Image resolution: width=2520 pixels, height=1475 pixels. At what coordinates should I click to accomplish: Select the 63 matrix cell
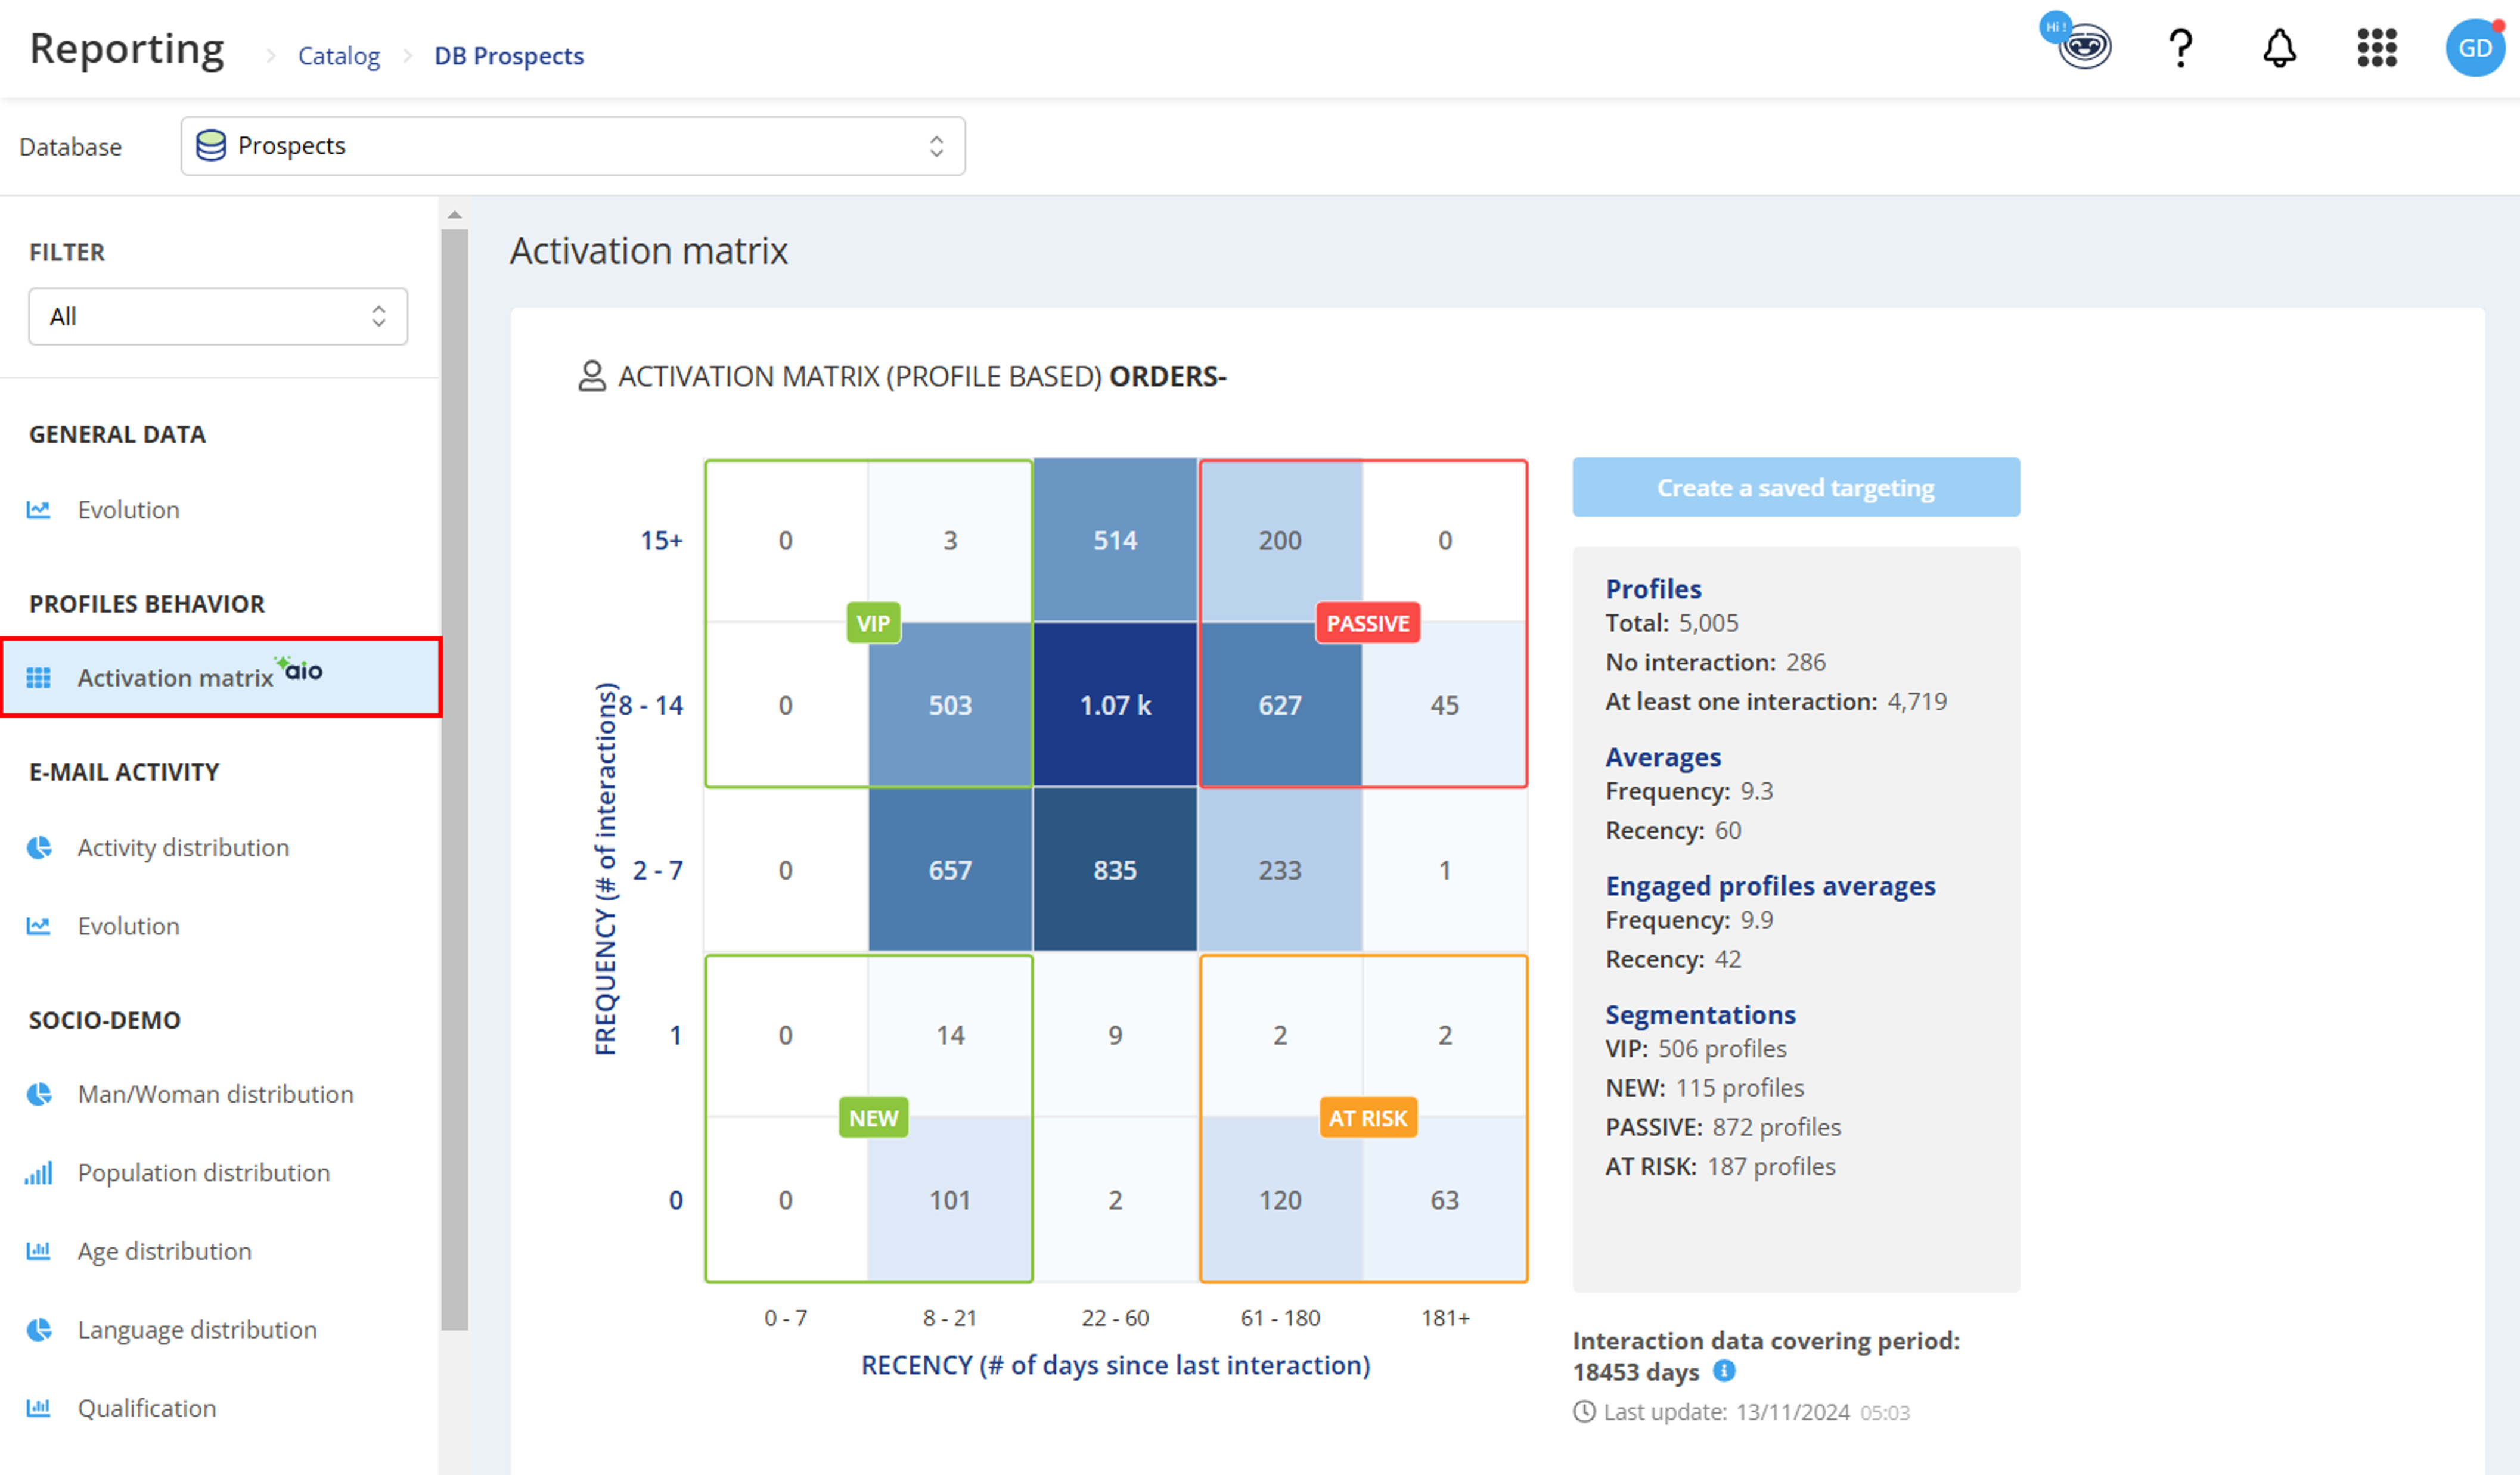(x=1444, y=1199)
